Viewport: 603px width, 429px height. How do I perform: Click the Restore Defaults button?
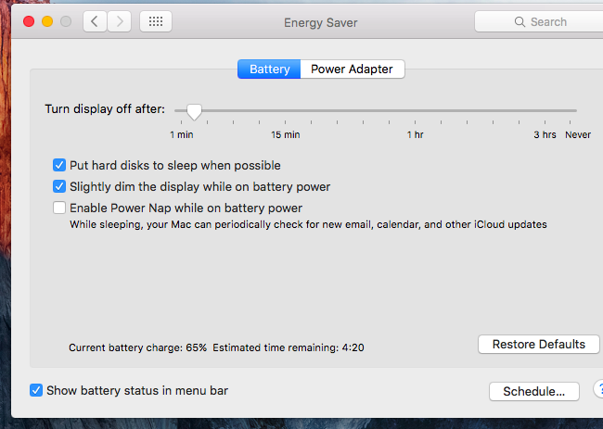click(x=538, y=344)
